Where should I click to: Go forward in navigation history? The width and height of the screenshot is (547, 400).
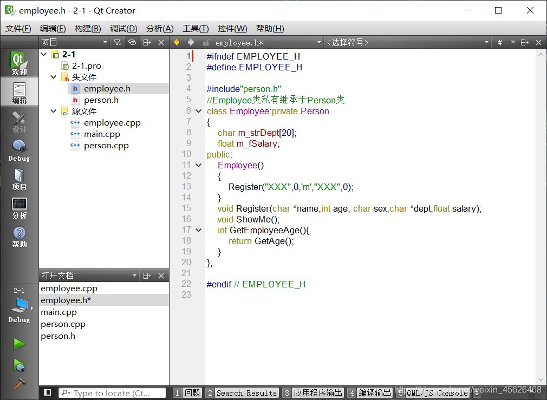(191, 43)
